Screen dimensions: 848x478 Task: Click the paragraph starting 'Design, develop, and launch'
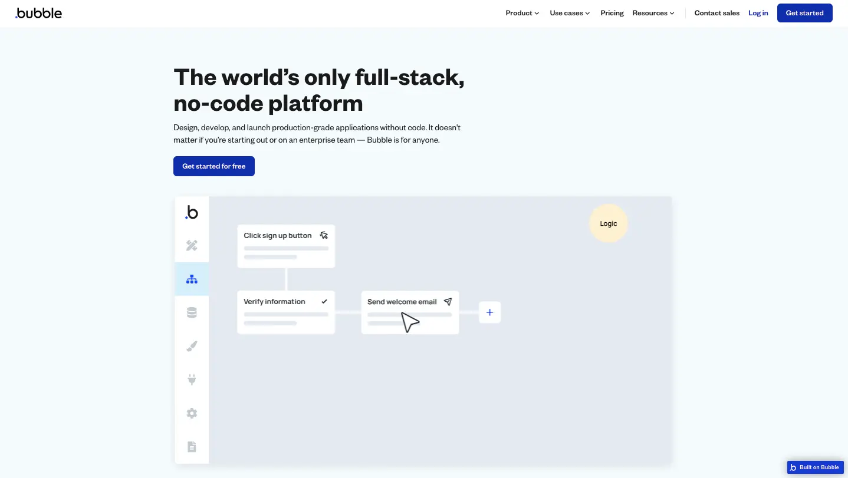(x=317, y=134)
